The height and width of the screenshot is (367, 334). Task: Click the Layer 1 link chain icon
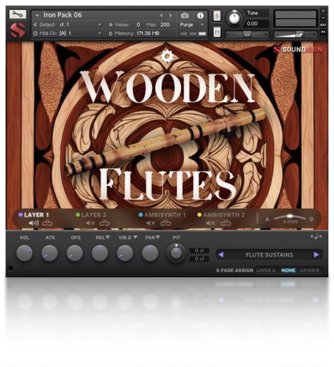point(47,223)
